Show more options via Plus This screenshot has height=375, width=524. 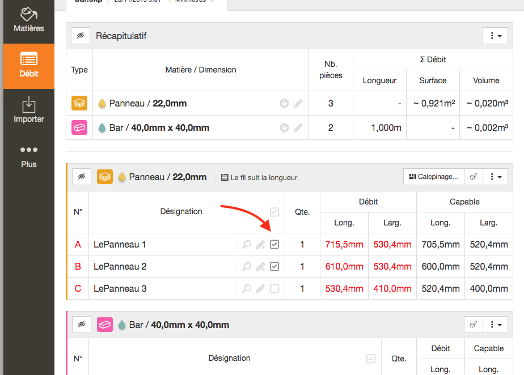coord(28,156)
